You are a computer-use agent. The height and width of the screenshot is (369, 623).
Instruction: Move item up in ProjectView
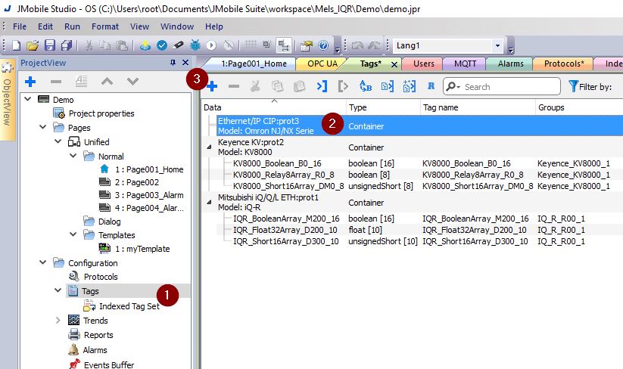tap(107, 82)
